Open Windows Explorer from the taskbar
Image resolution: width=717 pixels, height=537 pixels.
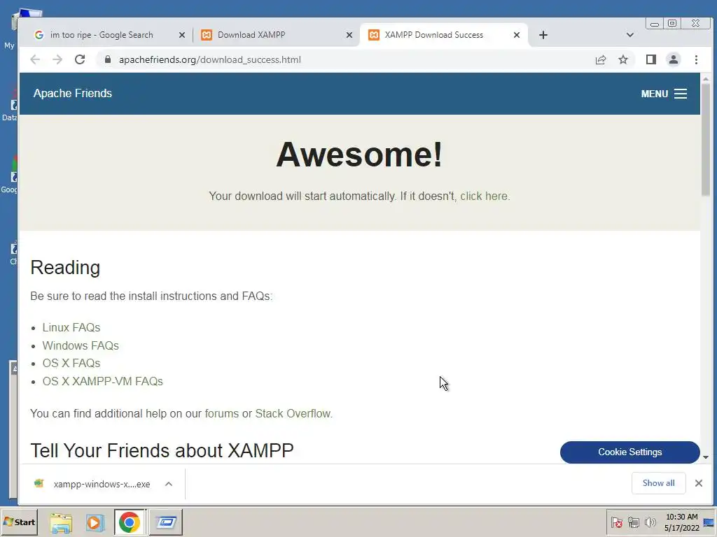(61, 522)
